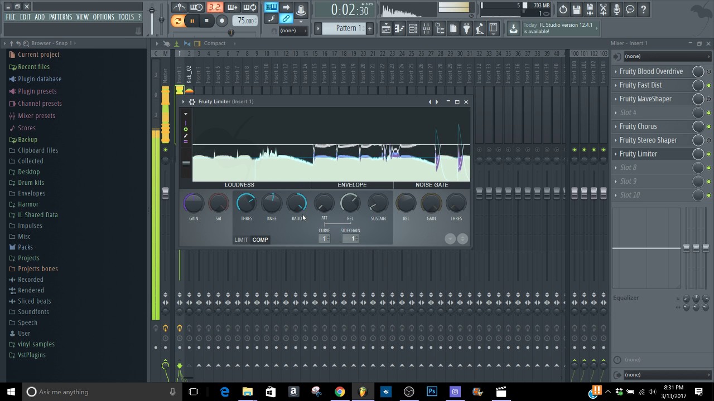
Task: Open the Compact mixer layout dropdown
Action: click(215, 43)
